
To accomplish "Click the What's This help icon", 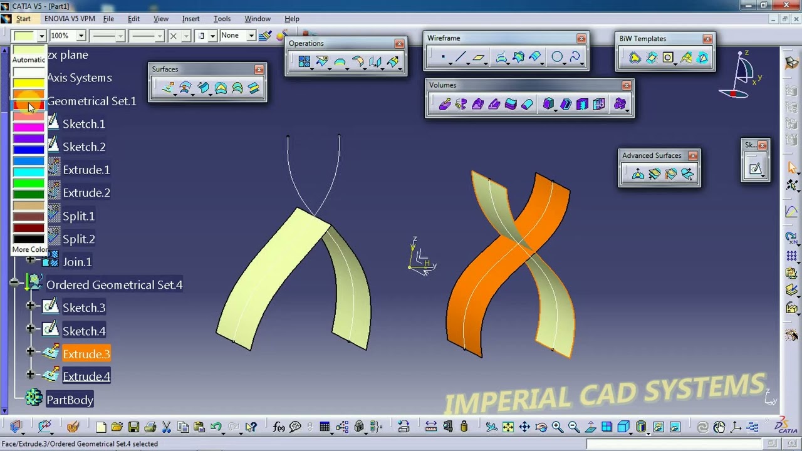I will click(x=251, y=427).
